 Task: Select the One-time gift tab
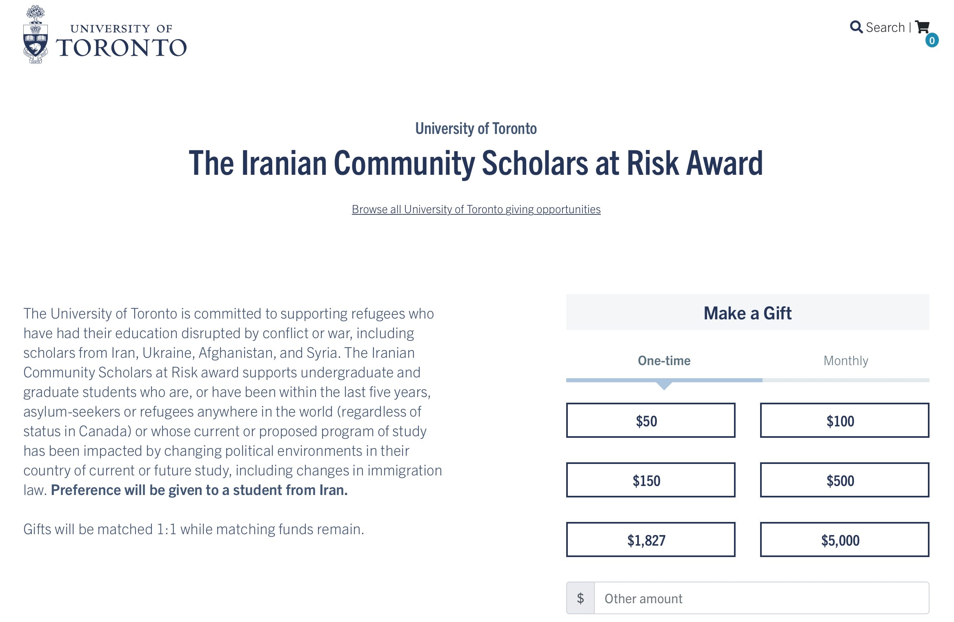point(664,361)
